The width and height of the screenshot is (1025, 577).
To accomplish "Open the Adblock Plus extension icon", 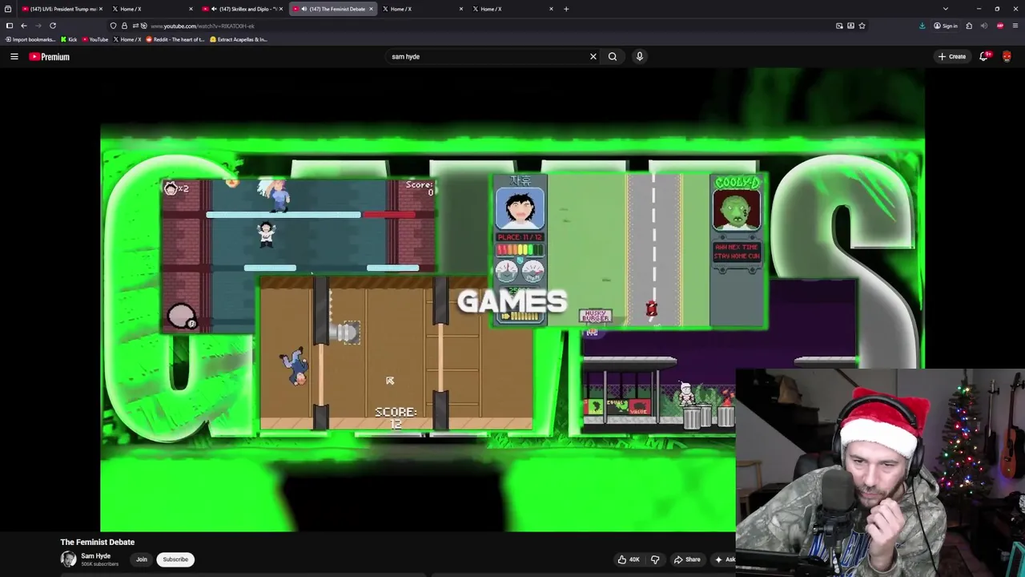I will pos(1000,26).
